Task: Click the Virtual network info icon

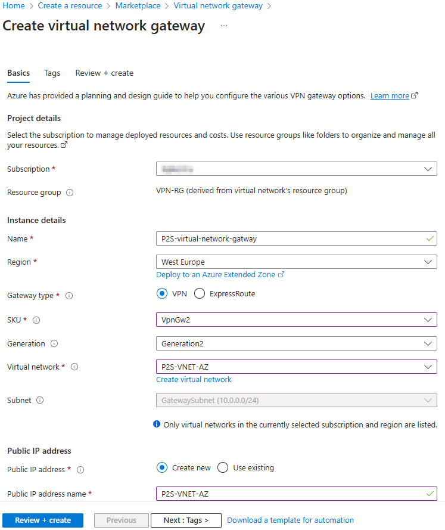Action: (74, 367)
